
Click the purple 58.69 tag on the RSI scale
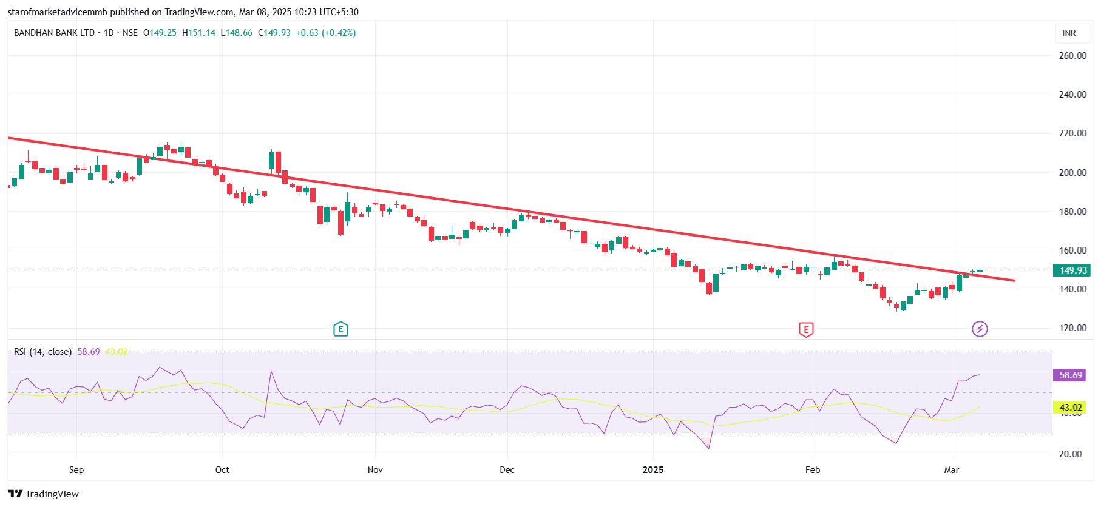(1070, 375)
